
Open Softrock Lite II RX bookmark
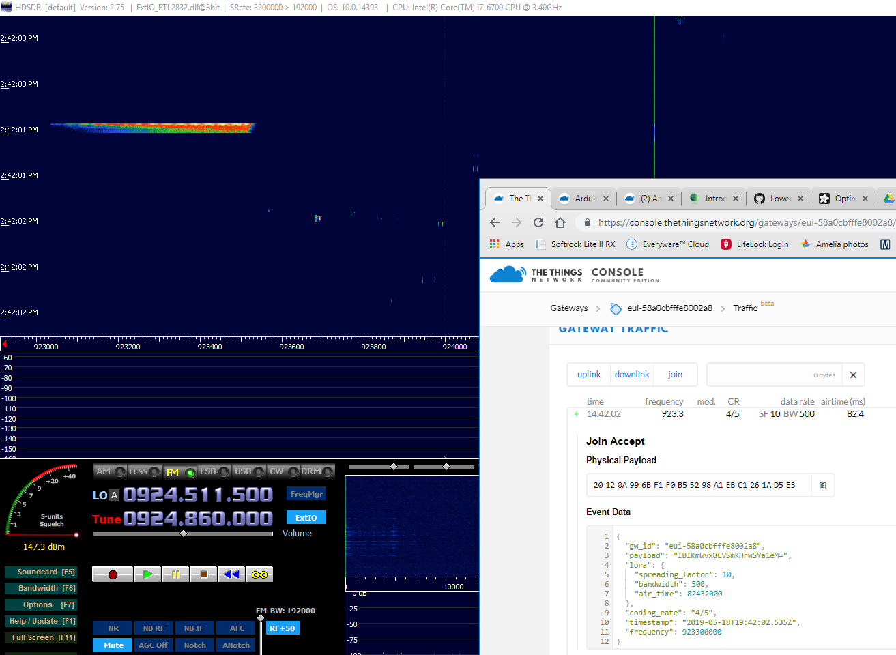tap(576, 244)
